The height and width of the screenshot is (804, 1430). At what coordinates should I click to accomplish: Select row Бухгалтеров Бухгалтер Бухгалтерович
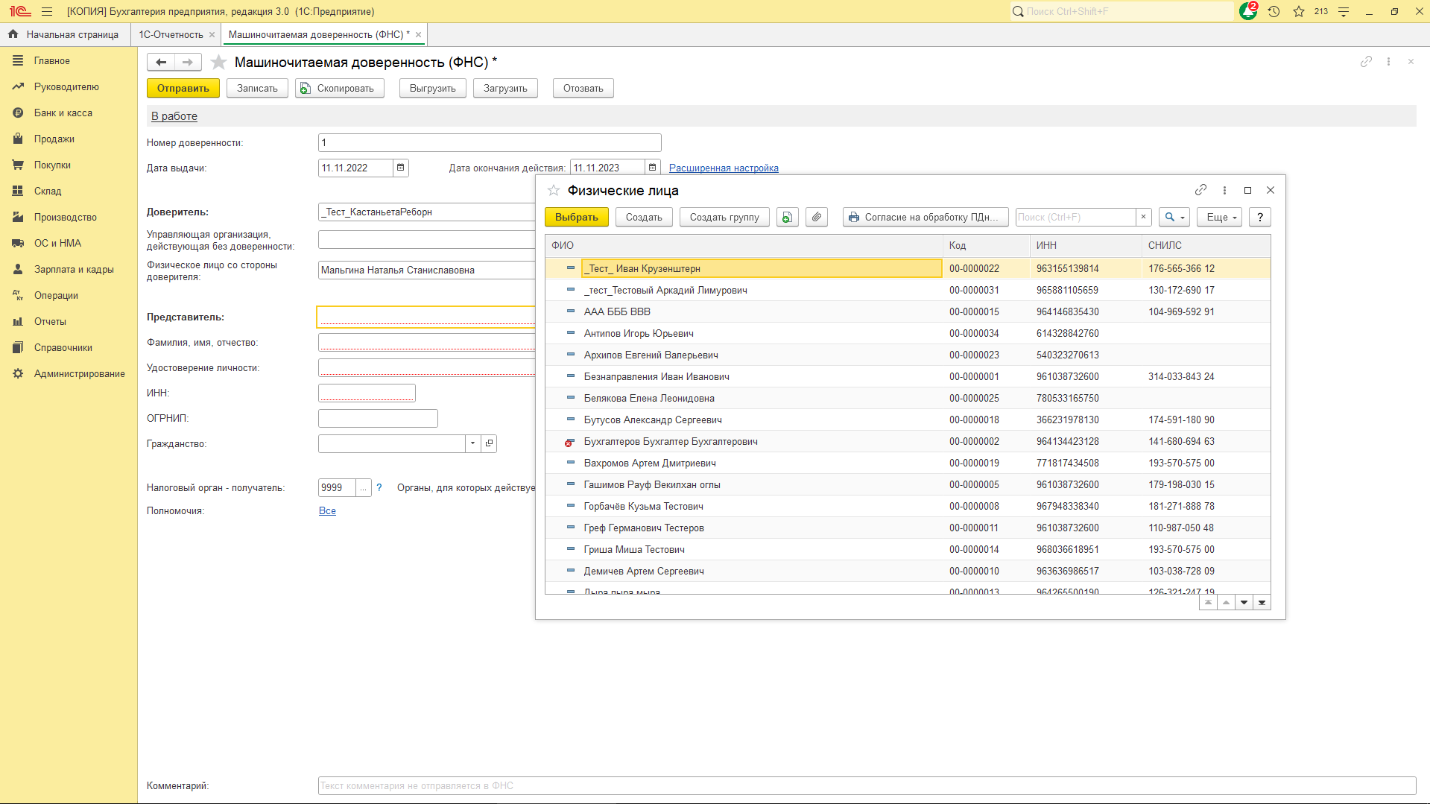pyautogui.click(x=908, y=441)
